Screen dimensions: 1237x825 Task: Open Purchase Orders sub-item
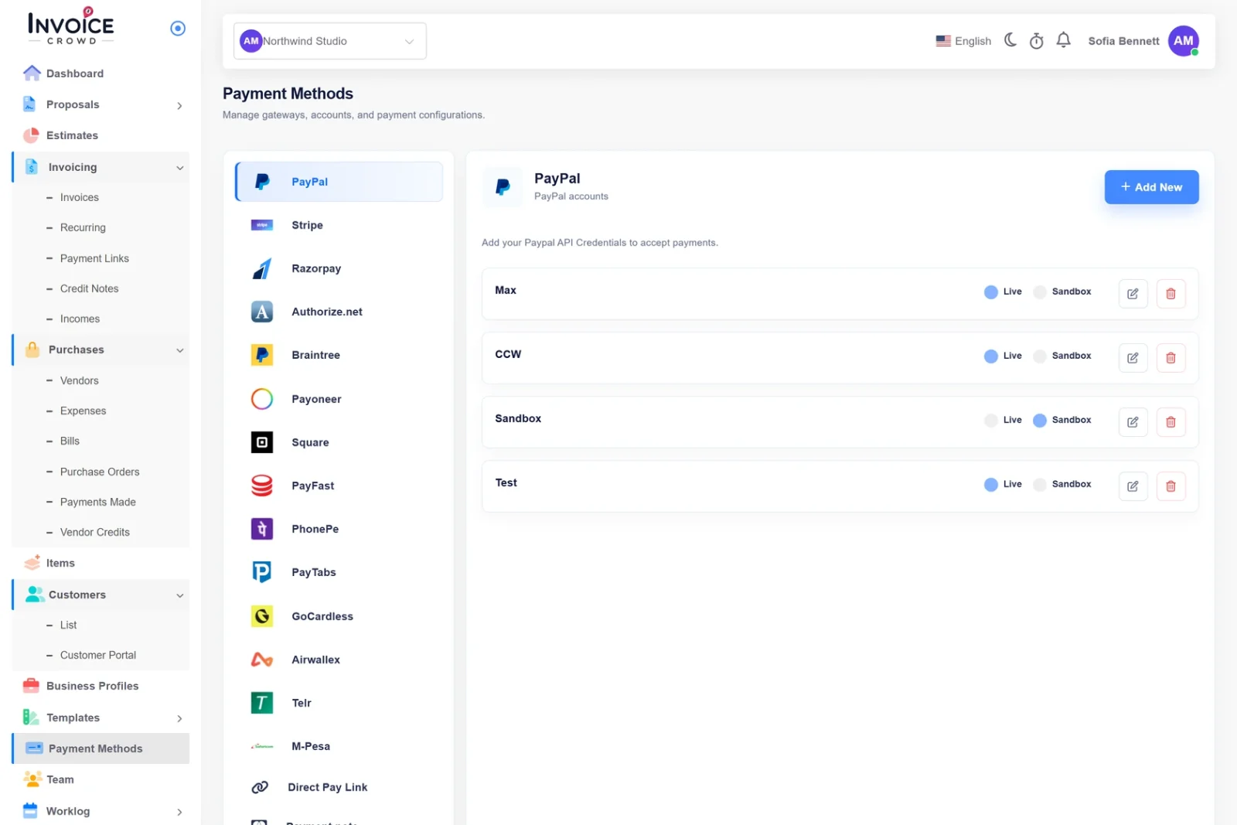(x=101, y=472)
